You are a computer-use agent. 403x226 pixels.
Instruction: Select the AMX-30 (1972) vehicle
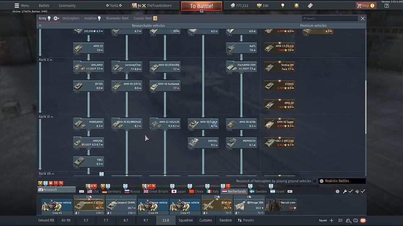tap(127, 86)
